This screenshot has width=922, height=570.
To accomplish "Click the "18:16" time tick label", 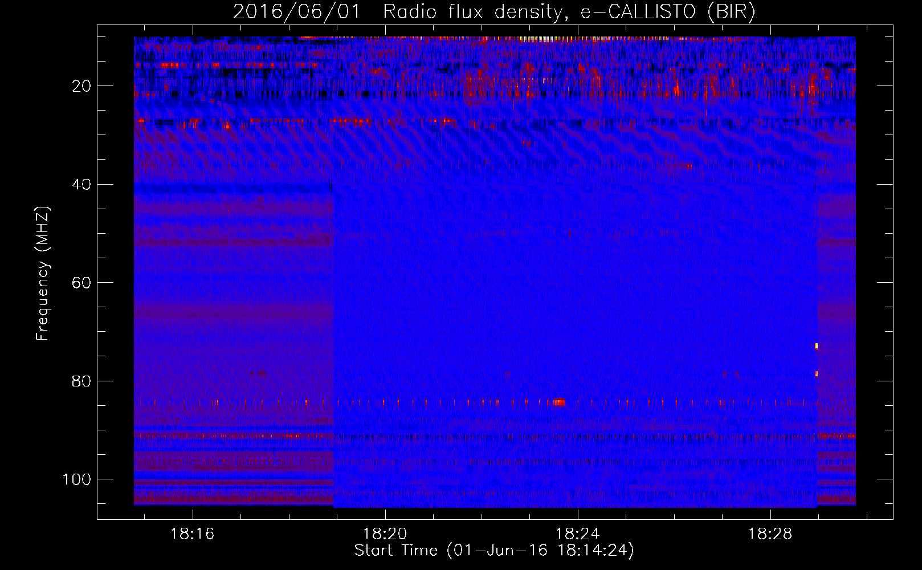I will click(x=192, y=534).
